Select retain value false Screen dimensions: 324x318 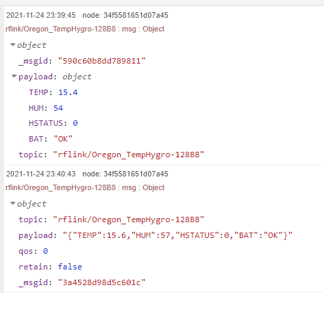tap(70, 267)
